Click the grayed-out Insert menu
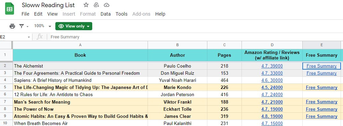 coord(69,14)
